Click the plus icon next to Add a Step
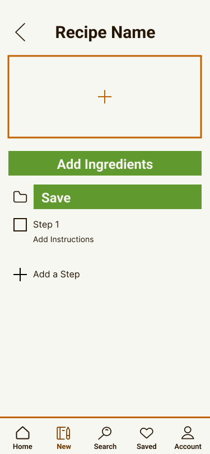 [x=20, y=275]
